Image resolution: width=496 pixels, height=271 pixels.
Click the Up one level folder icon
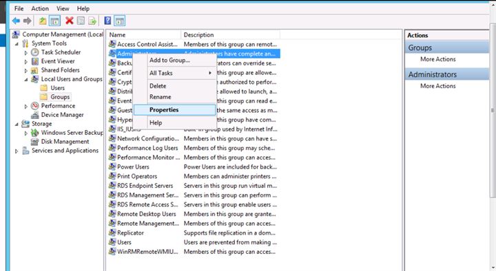click(x=43, y=21)
